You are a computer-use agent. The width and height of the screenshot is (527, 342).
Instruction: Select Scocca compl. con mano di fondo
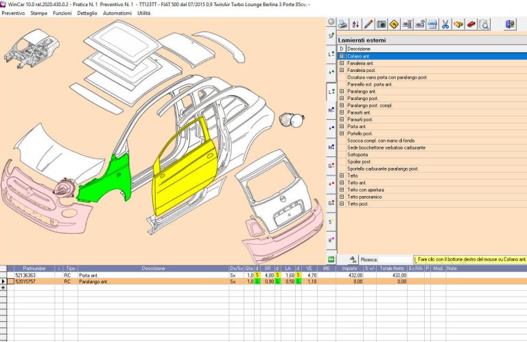click(x=381, y=141)
